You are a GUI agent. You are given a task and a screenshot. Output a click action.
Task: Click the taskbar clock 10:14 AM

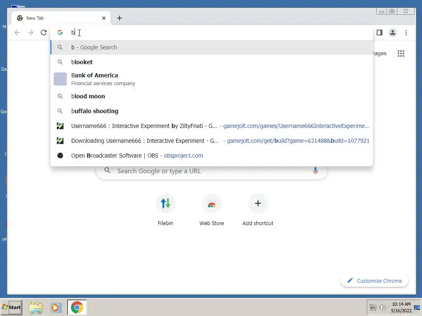coord(401,307)
